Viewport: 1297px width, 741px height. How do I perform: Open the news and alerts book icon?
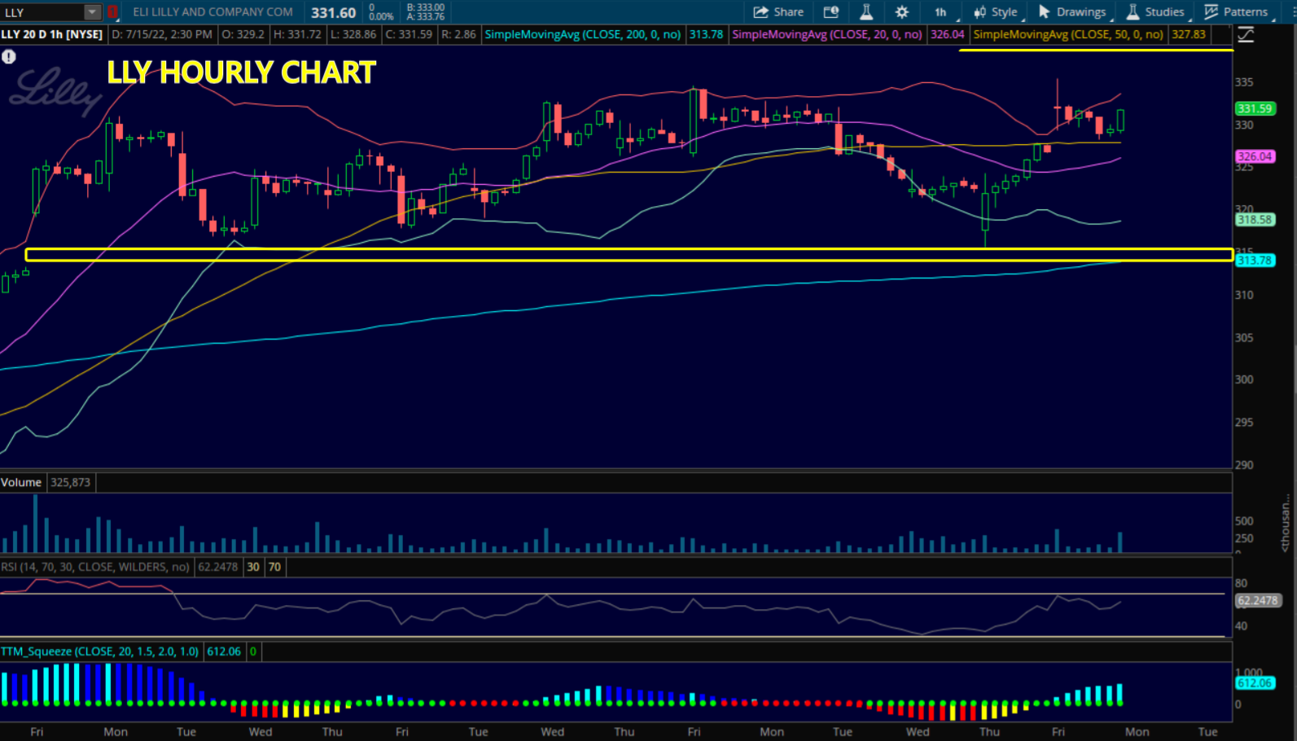[830, 12]
